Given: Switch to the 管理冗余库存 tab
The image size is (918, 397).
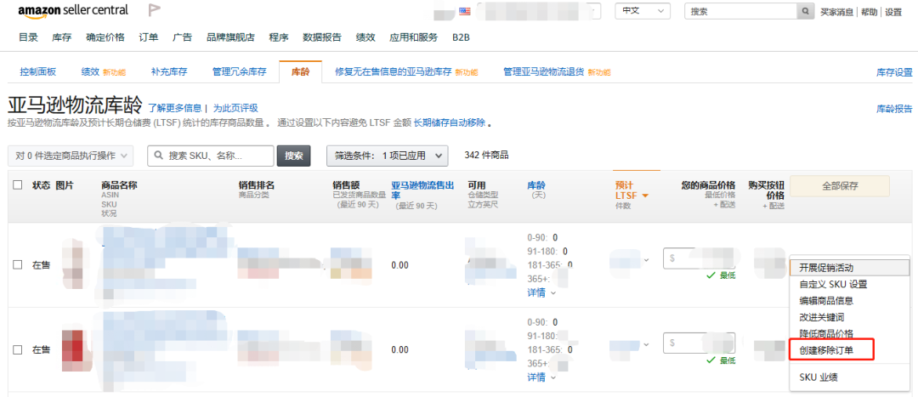Looking at the screenshot, I should coord(239,72).
